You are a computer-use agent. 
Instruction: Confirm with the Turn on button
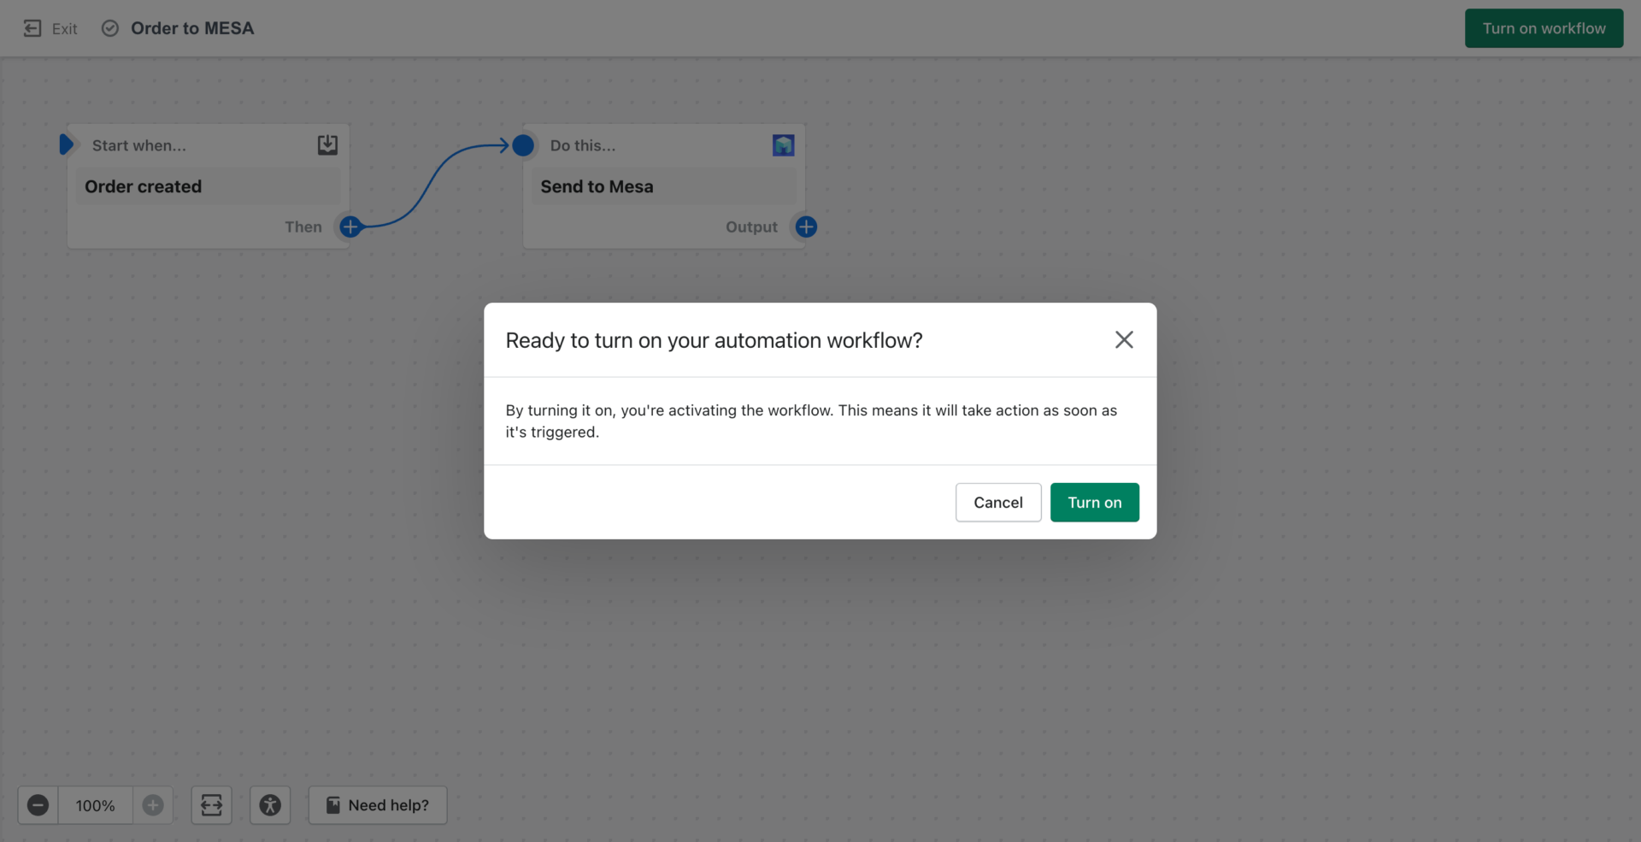1094,502
